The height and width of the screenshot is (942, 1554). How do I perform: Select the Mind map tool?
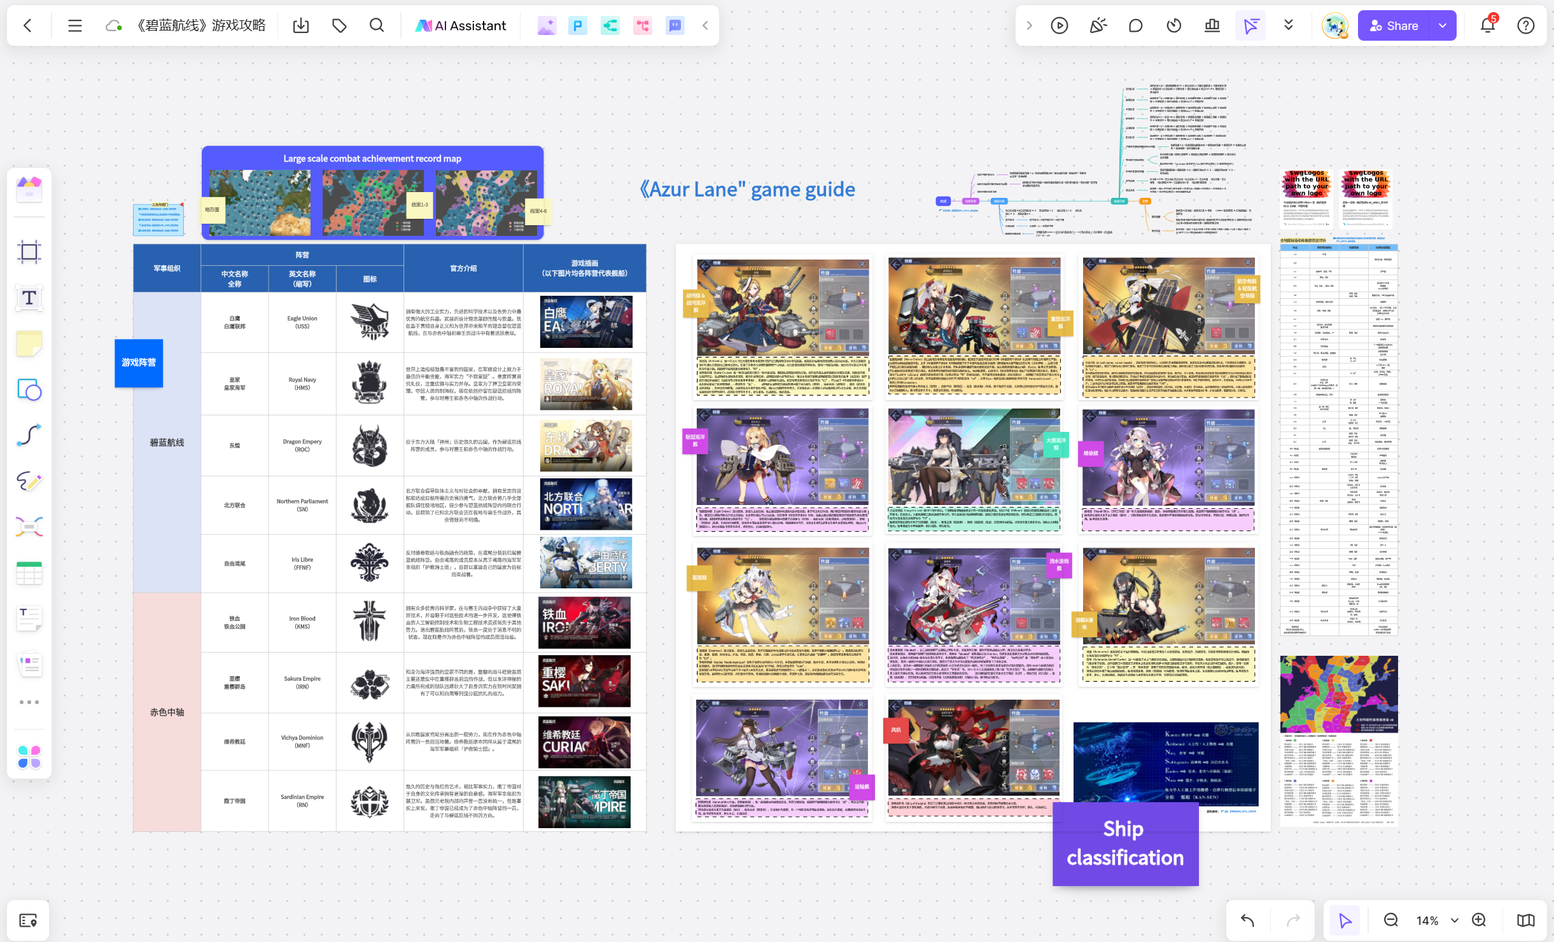[29, 527]
